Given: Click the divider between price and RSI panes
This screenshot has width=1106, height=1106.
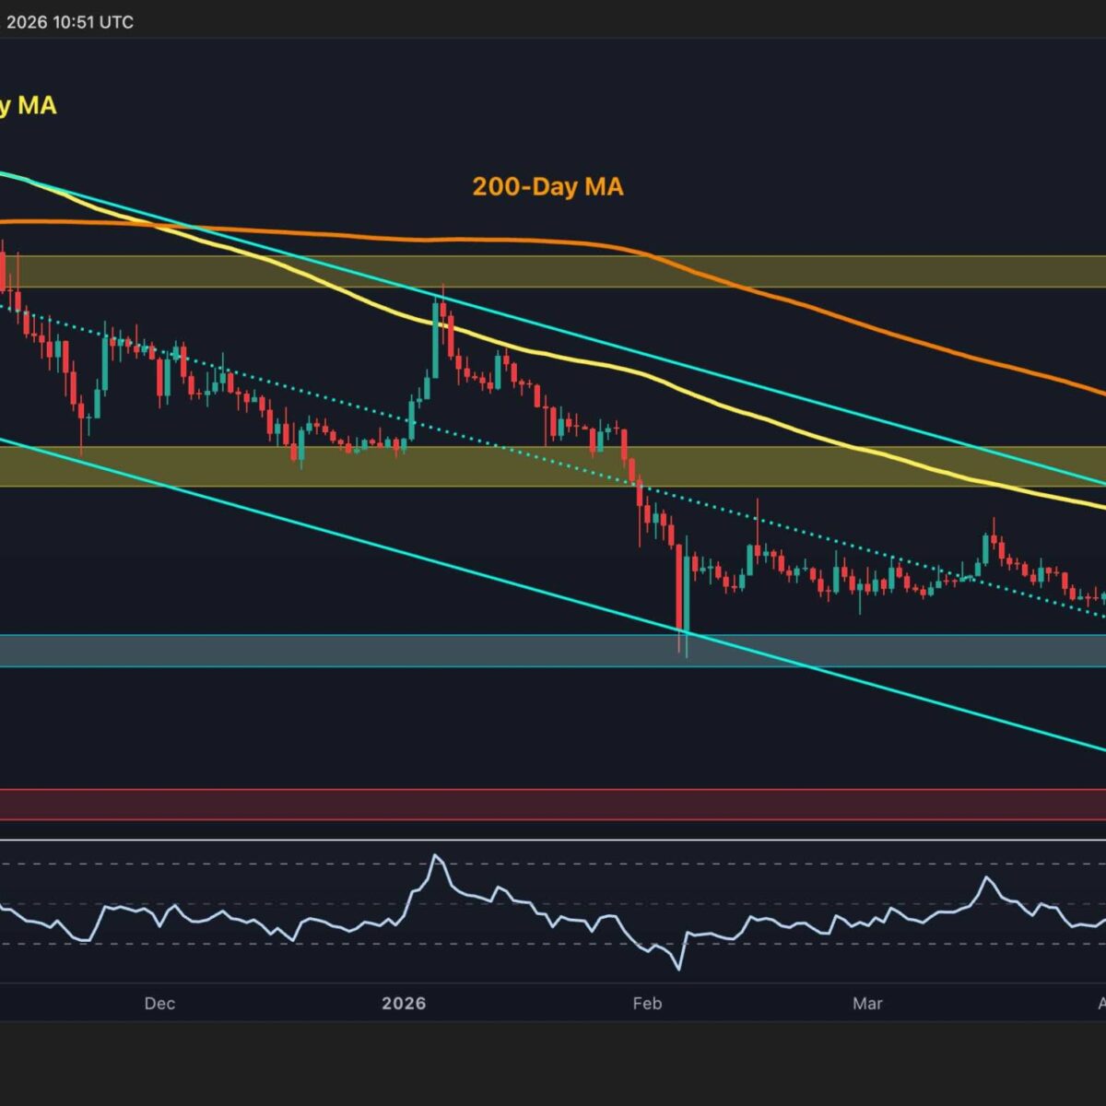Looking at the screenshot, I should [x=553, y=840].
